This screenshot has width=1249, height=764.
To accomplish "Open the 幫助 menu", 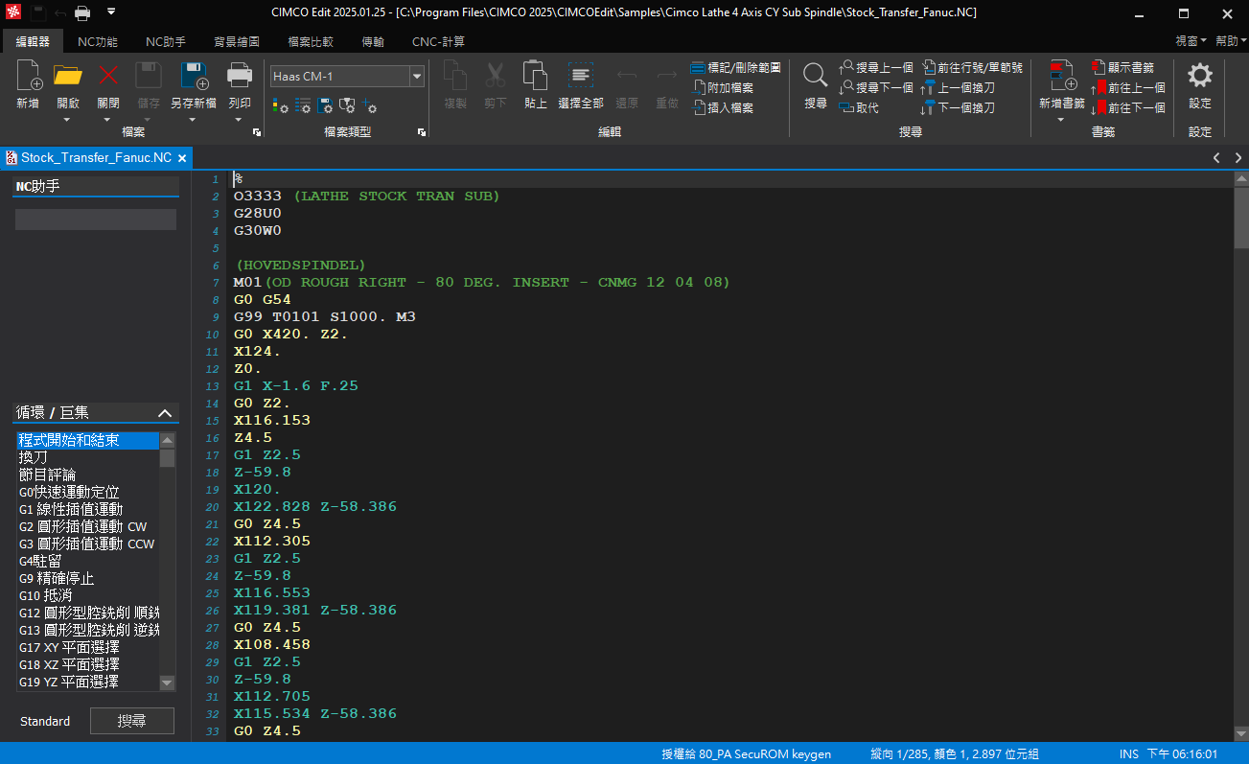I will click(x=1231, y=41).
